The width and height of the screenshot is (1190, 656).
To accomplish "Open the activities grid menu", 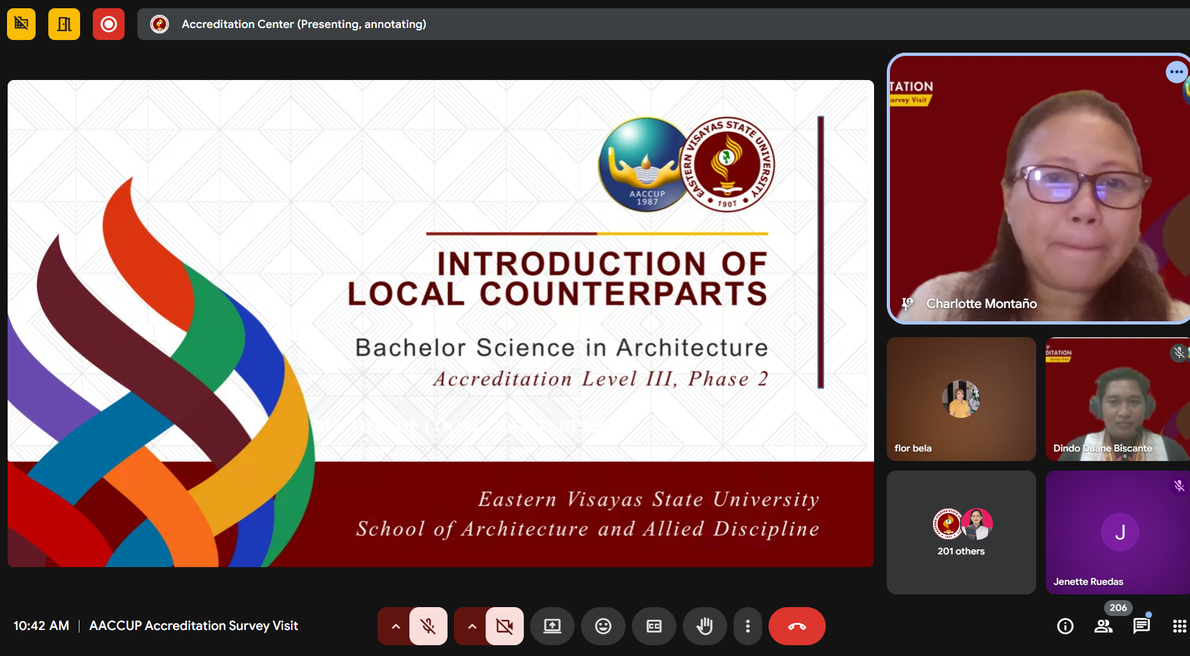I will [x=1179, y=626].
